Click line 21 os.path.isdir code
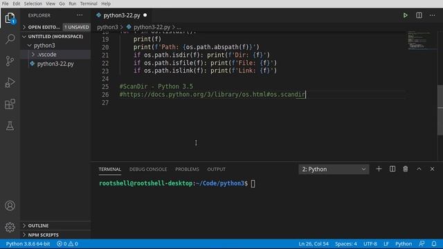This screenshot has height=249, width=443. point(201,55)
